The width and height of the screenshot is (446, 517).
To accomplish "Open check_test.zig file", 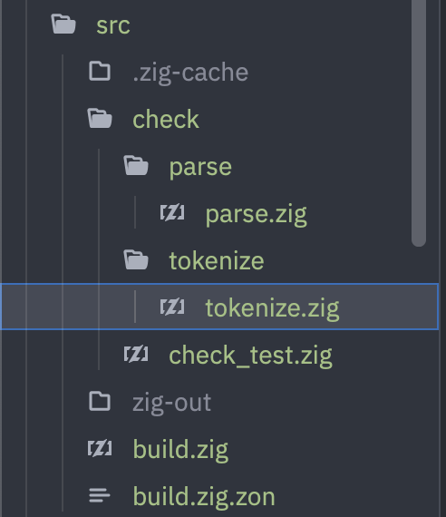I will [x=250, y=356].
